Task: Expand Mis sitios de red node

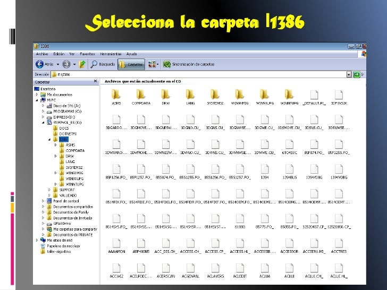Action: 37,240
